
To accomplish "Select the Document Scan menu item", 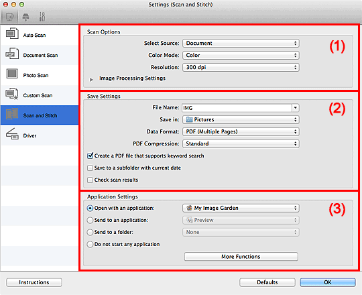I will tap(40, 55).
